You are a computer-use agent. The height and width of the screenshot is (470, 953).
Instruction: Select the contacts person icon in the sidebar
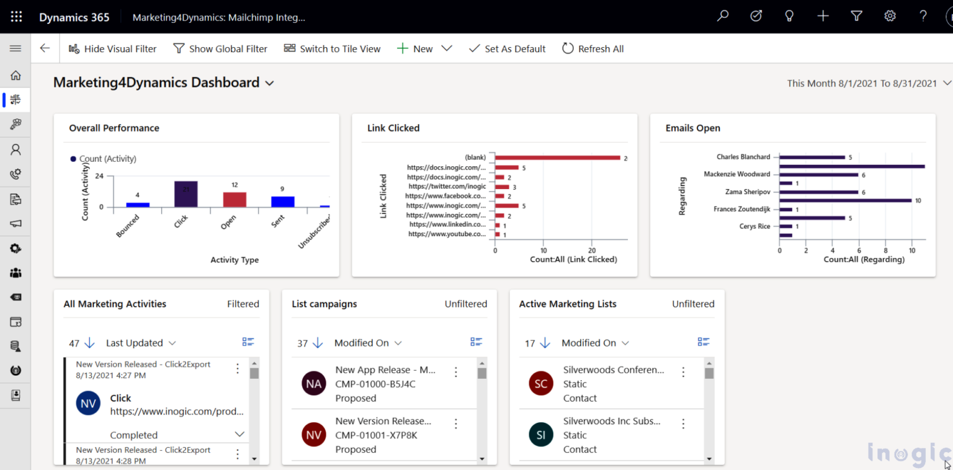coord(15,149)
